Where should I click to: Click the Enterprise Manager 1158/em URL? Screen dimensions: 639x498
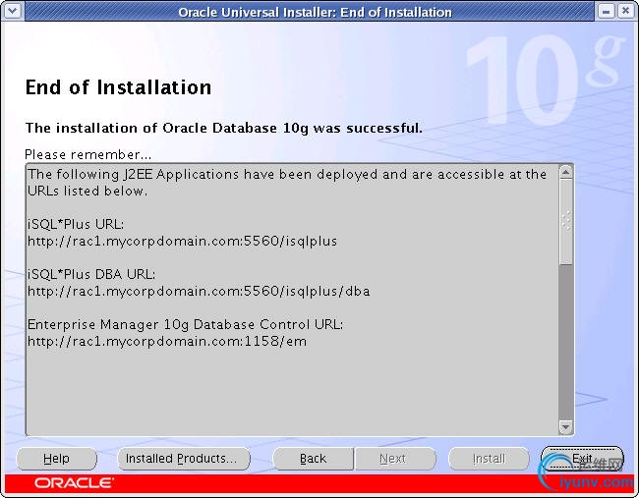click(167, 341)
